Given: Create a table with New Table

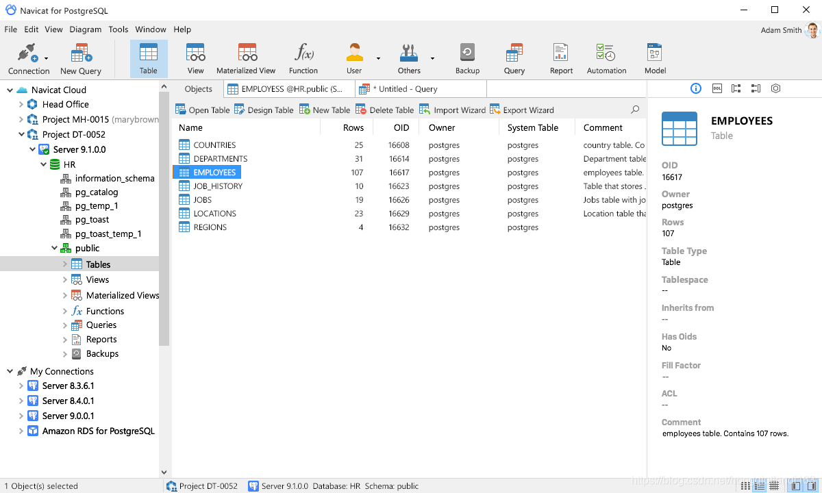Looking at the screenshot, I should [x=325, y=110].
